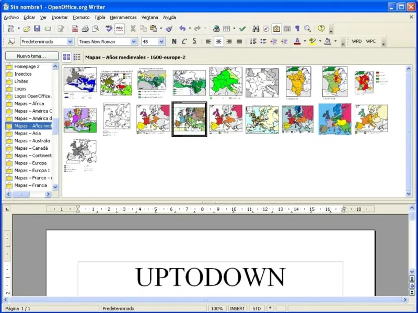Open Styles and Formatting icon

11,42
